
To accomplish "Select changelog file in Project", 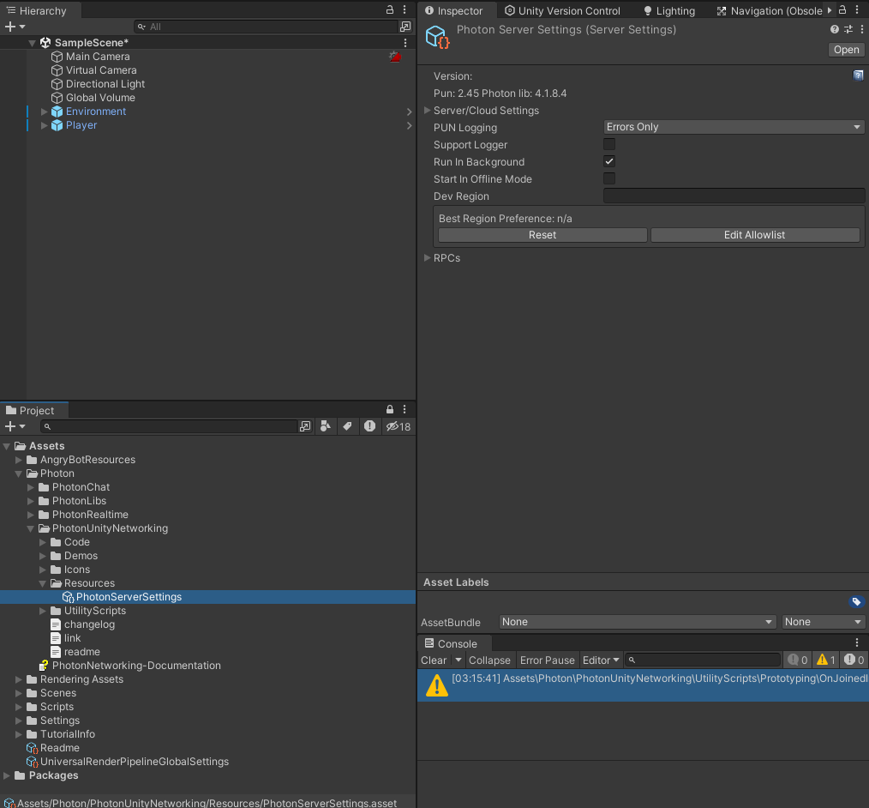I will 89,624.
